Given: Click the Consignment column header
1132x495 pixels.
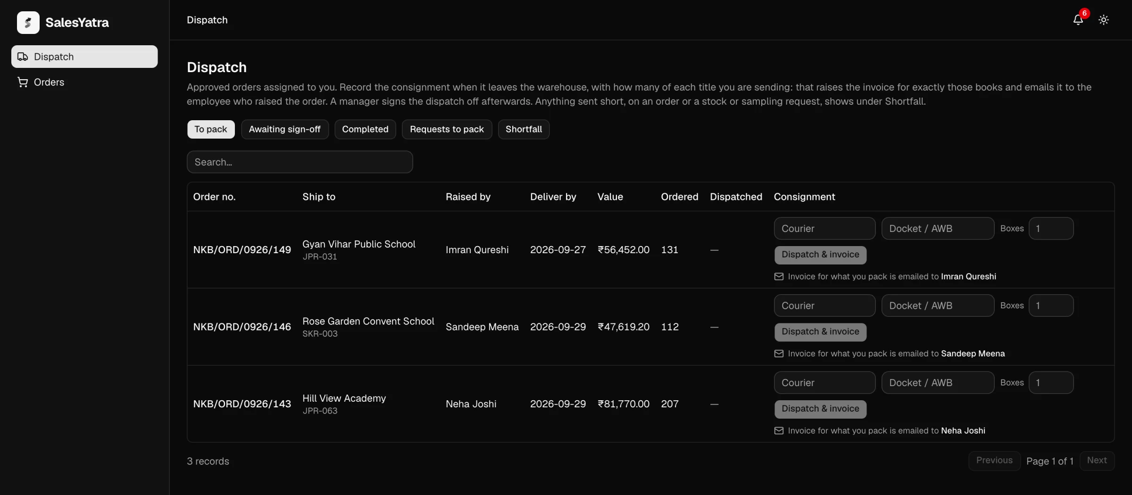Looking at the screenshot, I should (x=804, y=197).
